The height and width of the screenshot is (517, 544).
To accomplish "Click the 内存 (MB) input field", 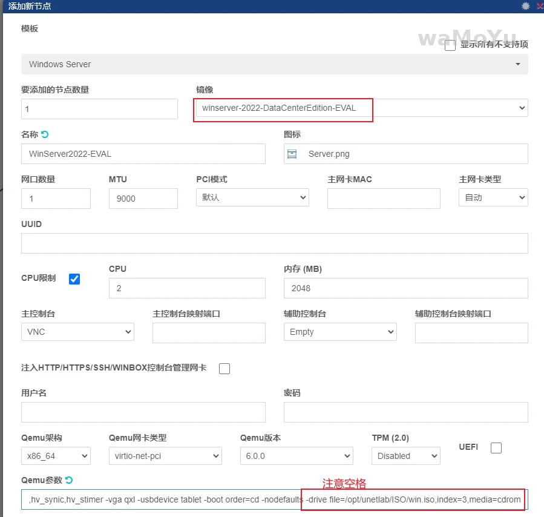I will point(405,288).
